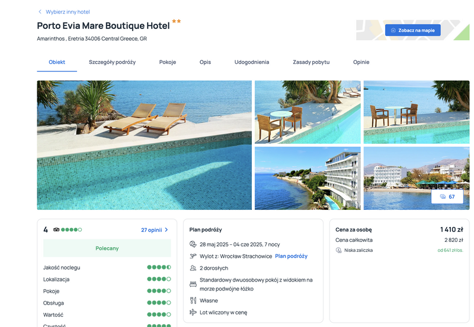Click the Polecany badge
This screenshot has width=474, height=327.
point(107,248)
